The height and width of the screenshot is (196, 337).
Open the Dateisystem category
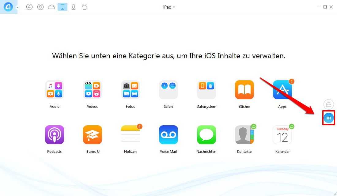(206, 90)
